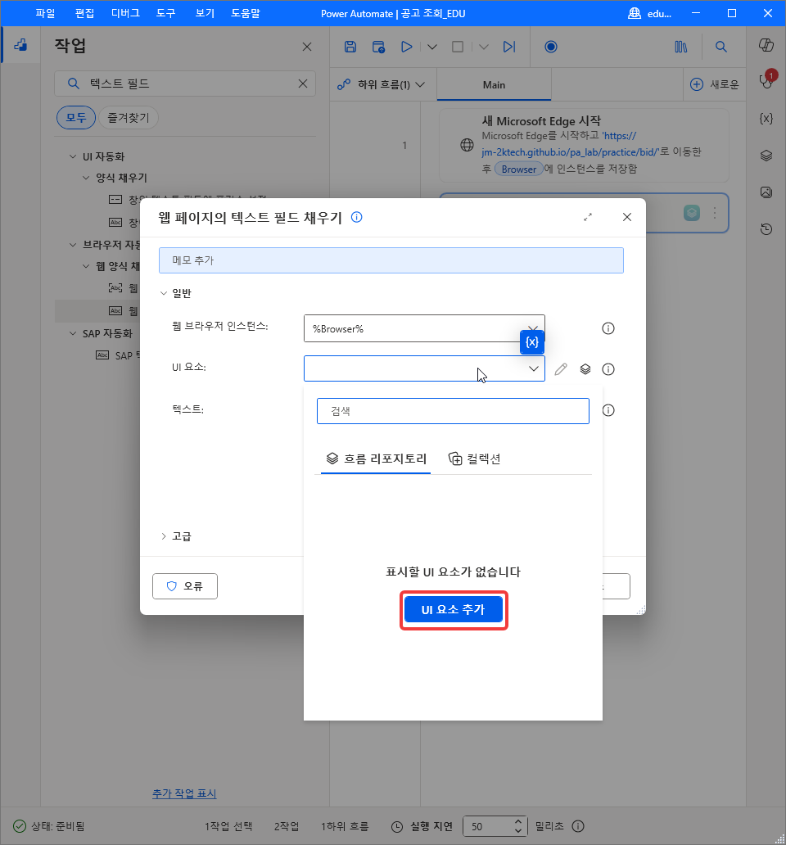Image resolution: width=786 pixels, height=845 pixels.
Task: Collapse the SAP 자동화 tree group
Action: click(73, 333)
